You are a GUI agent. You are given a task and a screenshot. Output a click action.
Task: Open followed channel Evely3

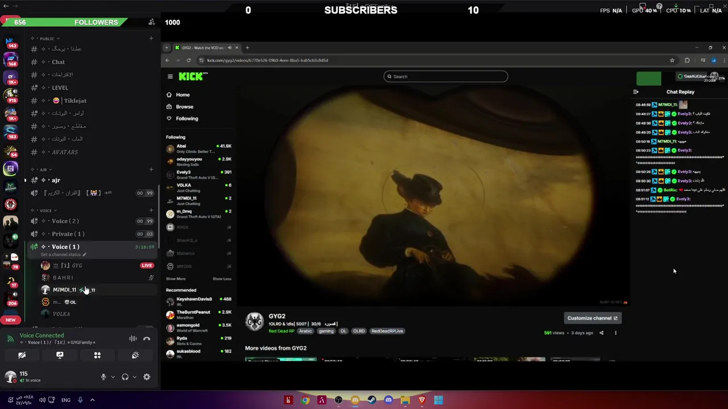[x=198, y=174]
